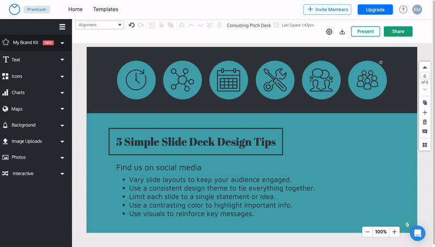The width and height of the screenshot is (435, 247).
Task: Click the toolbar trash delete icon
Action: [219, 25]
